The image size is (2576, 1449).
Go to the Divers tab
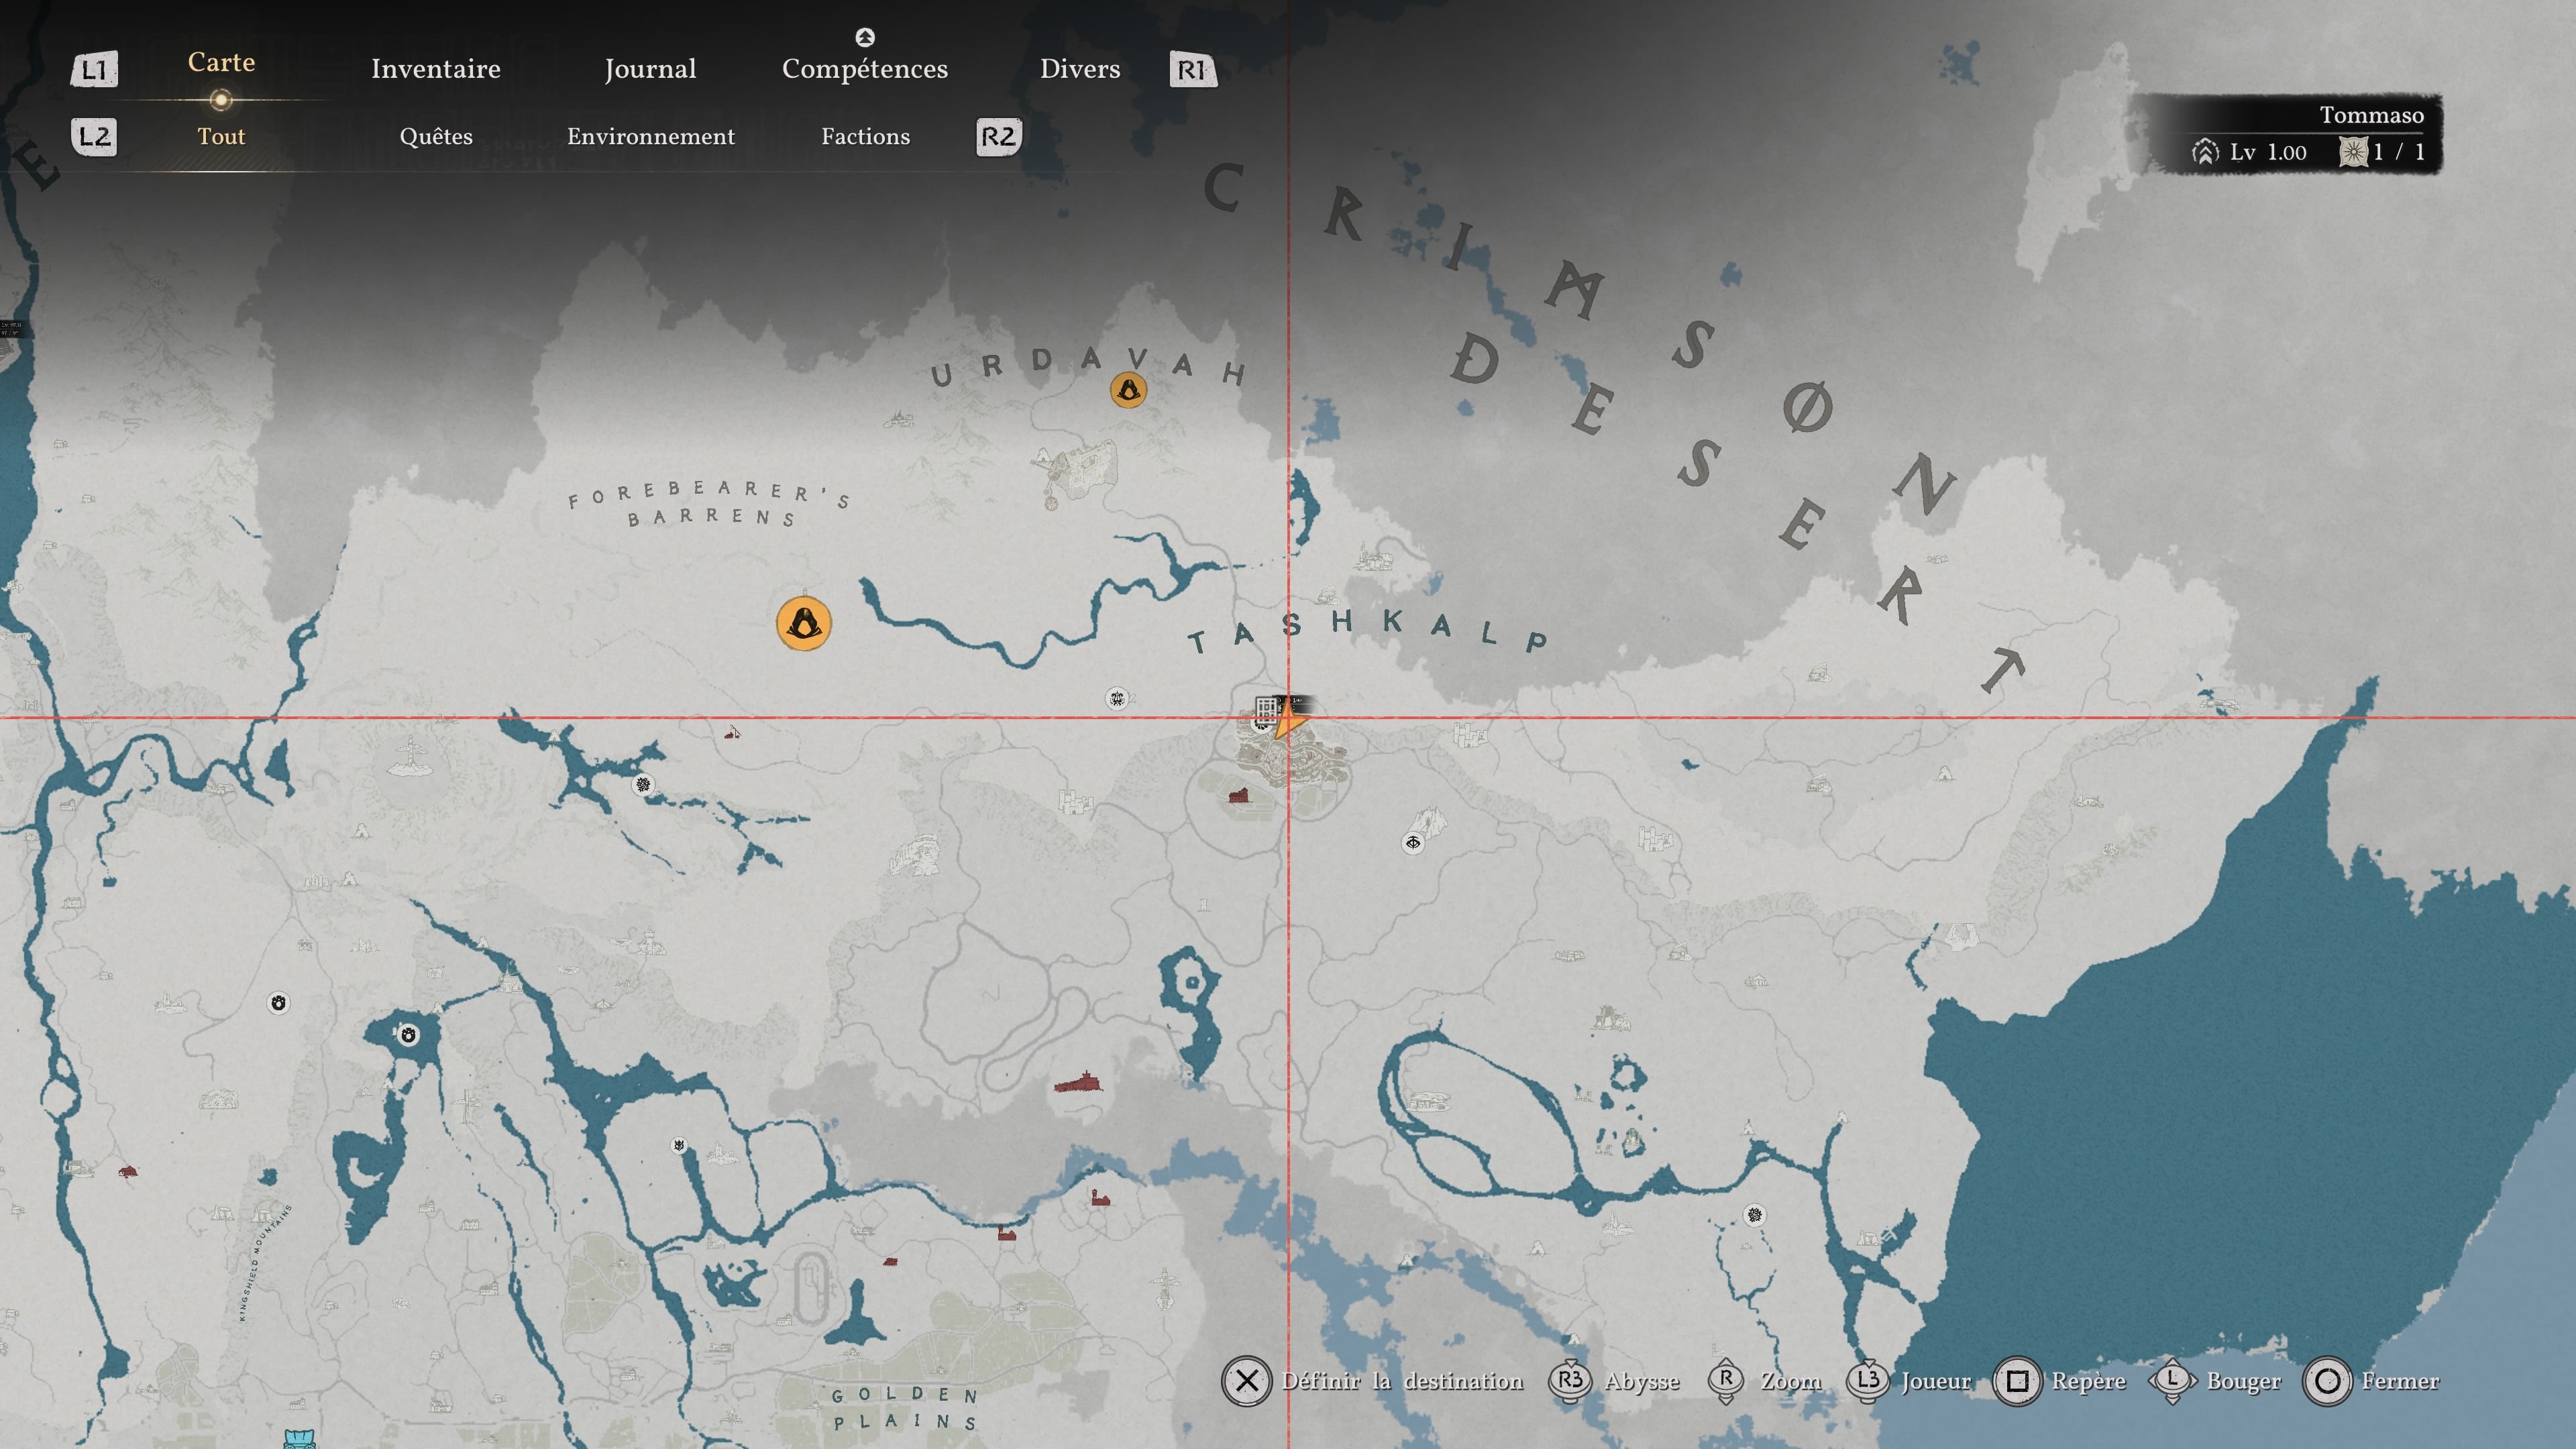tap(1080, 69)
